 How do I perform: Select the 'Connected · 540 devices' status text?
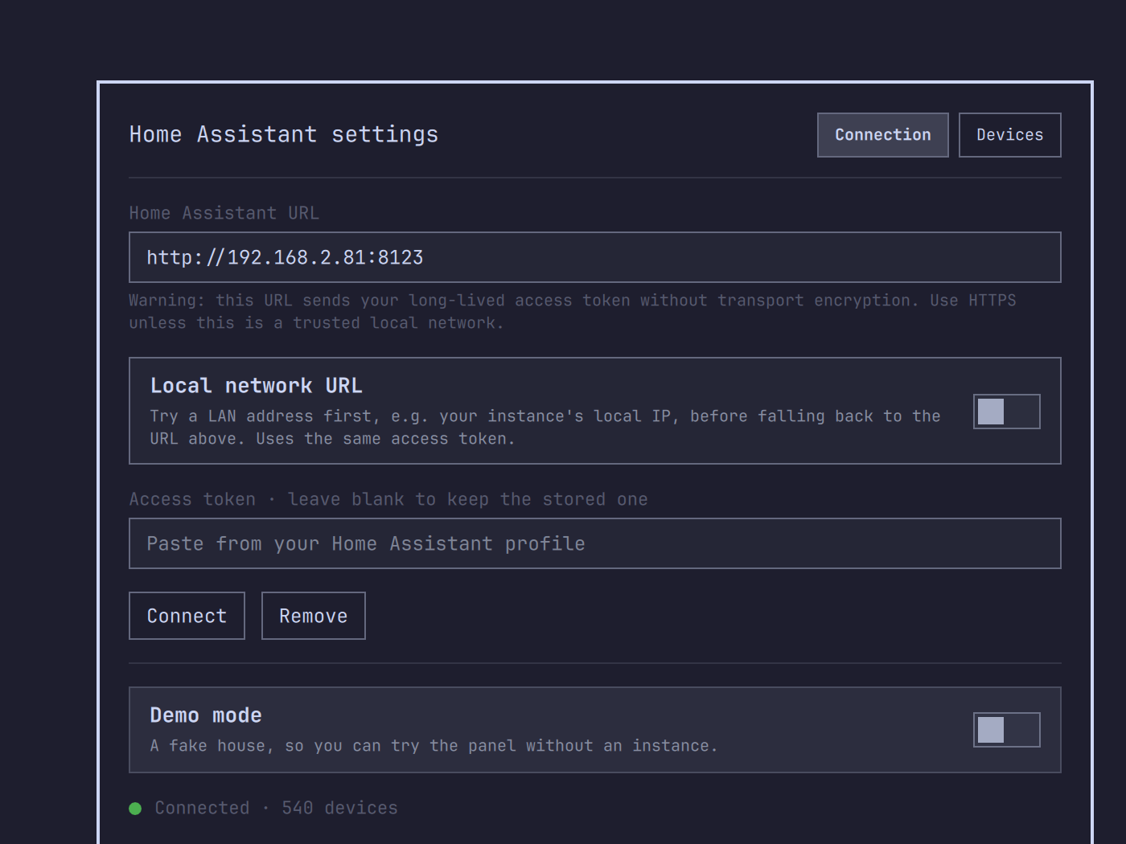click(276, 808)
